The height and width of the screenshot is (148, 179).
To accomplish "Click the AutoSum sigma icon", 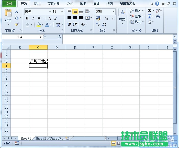I will tap(149, 11).
